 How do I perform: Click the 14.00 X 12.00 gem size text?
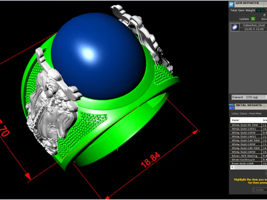point(254,29)
